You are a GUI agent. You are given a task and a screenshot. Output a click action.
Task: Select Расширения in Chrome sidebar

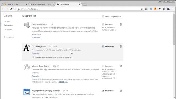[x=9, y=25]
